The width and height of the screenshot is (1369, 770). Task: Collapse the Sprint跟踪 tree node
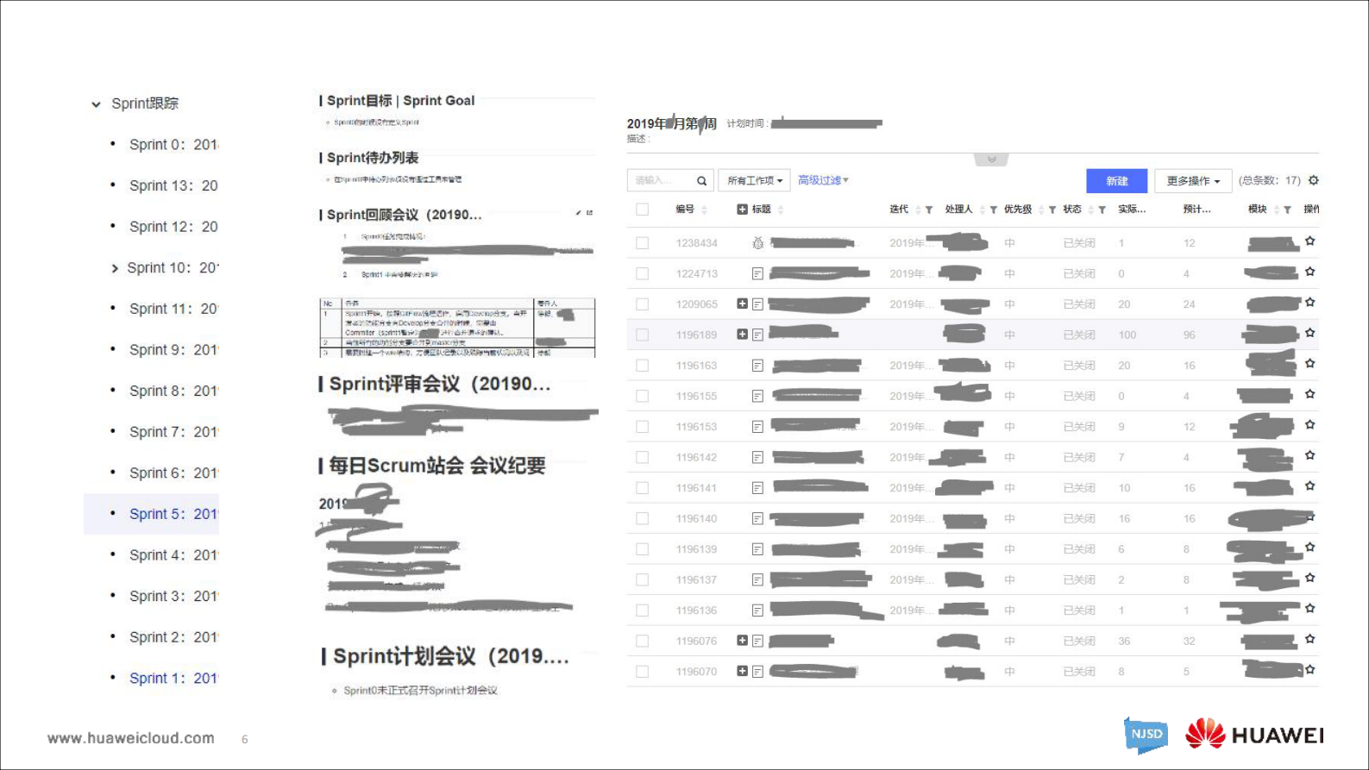[96, 104]
